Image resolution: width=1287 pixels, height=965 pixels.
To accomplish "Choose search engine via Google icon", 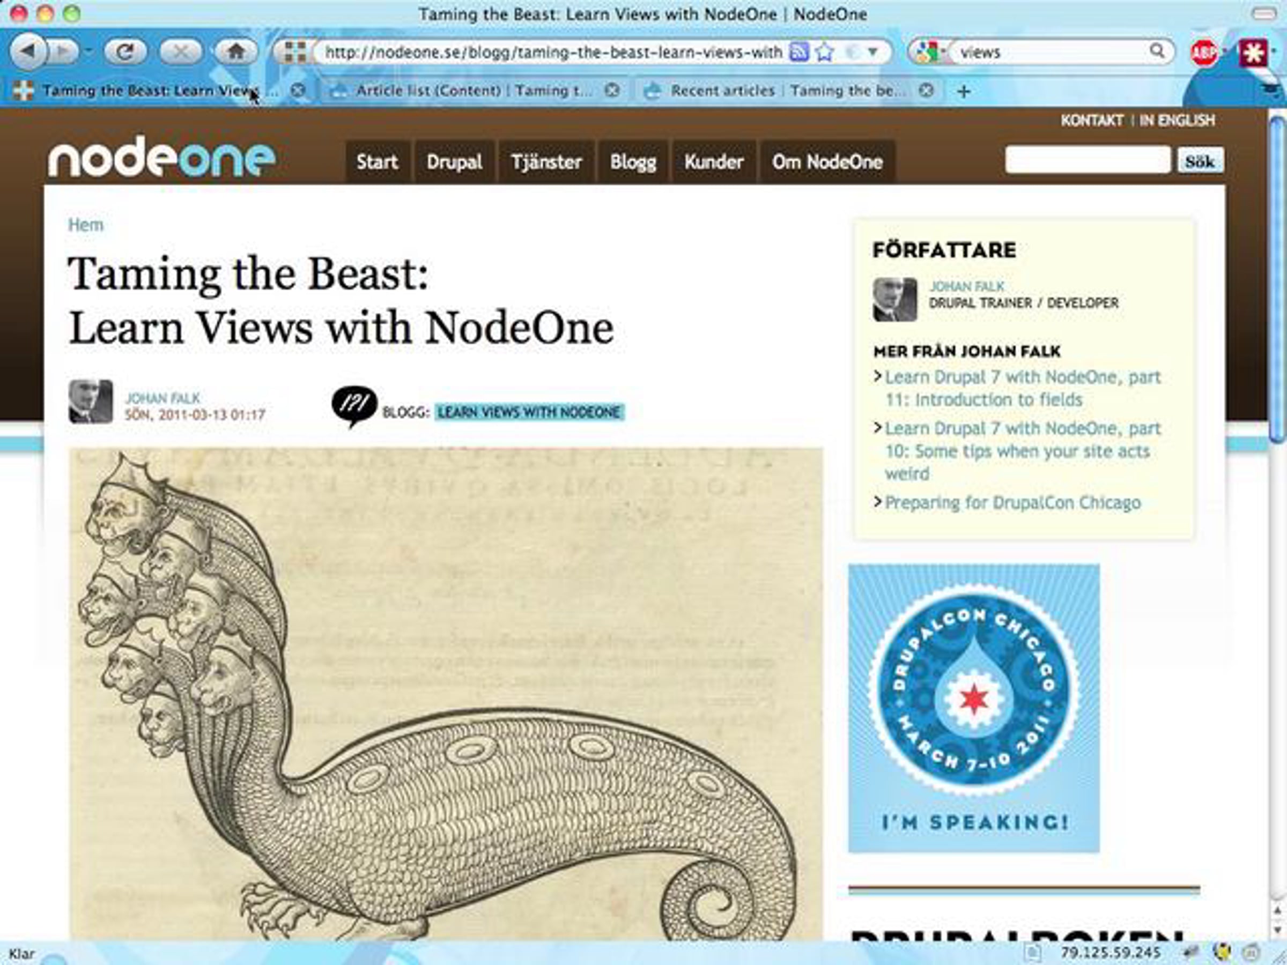I will pyautogui.click(x=929, y=53).
